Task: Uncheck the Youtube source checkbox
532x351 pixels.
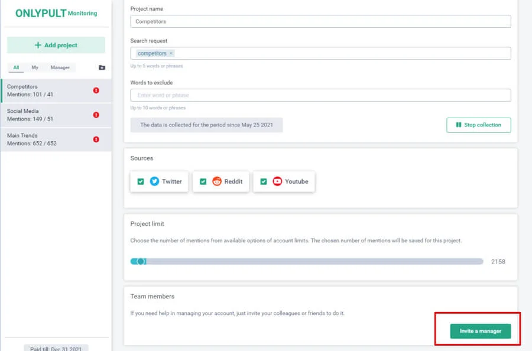Action: coord(264,181)
